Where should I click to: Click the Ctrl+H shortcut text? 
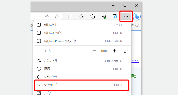[117, 69]
